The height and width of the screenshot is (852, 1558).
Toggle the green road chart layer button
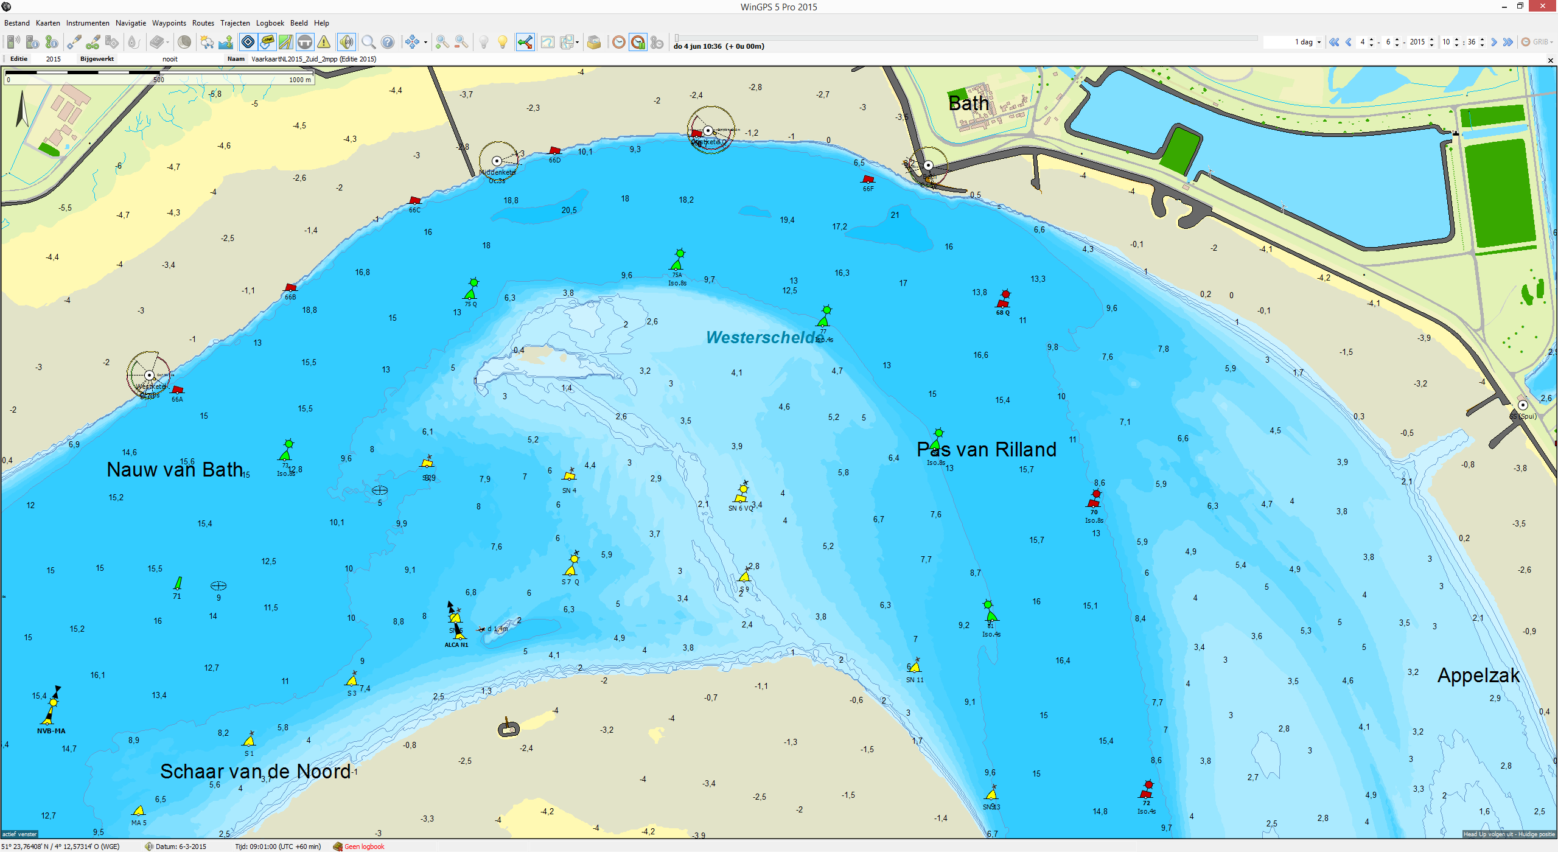click(286, 42)
